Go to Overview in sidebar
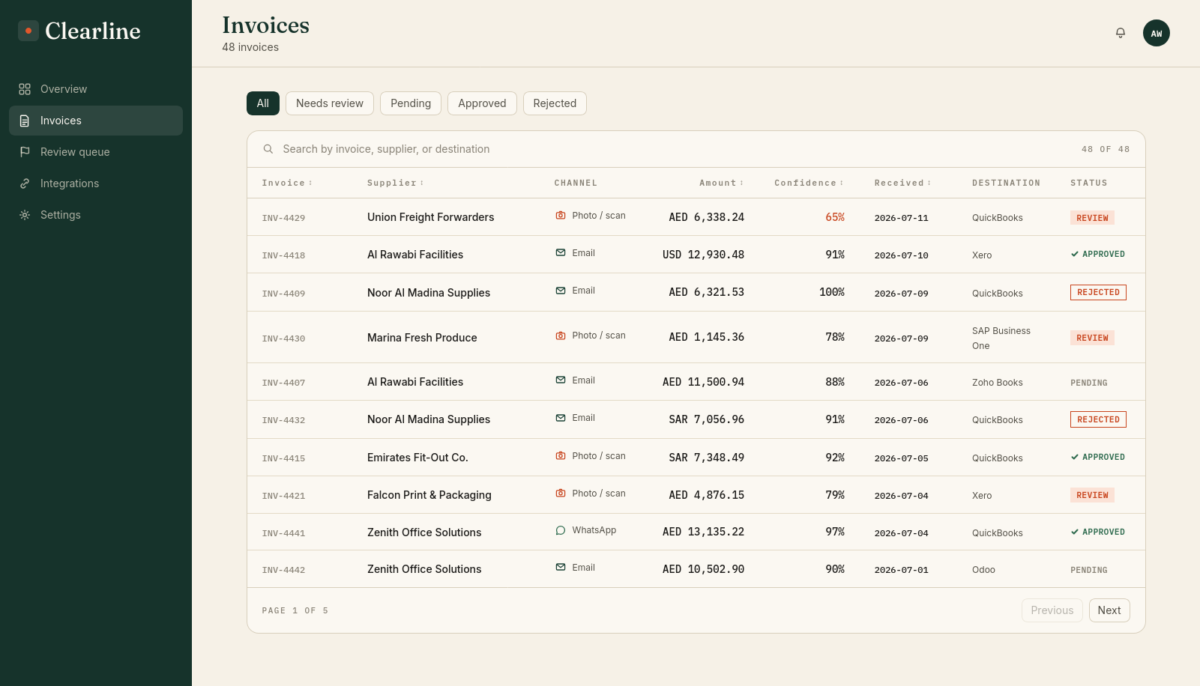 [96, 89]
